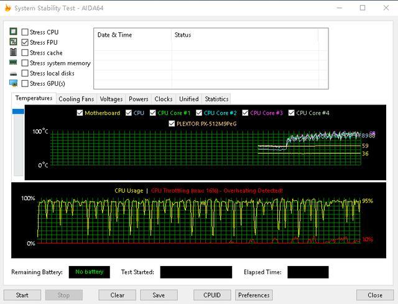
Task: Click the AIDA64 flame icon in title bar
Action: point(8,8)
